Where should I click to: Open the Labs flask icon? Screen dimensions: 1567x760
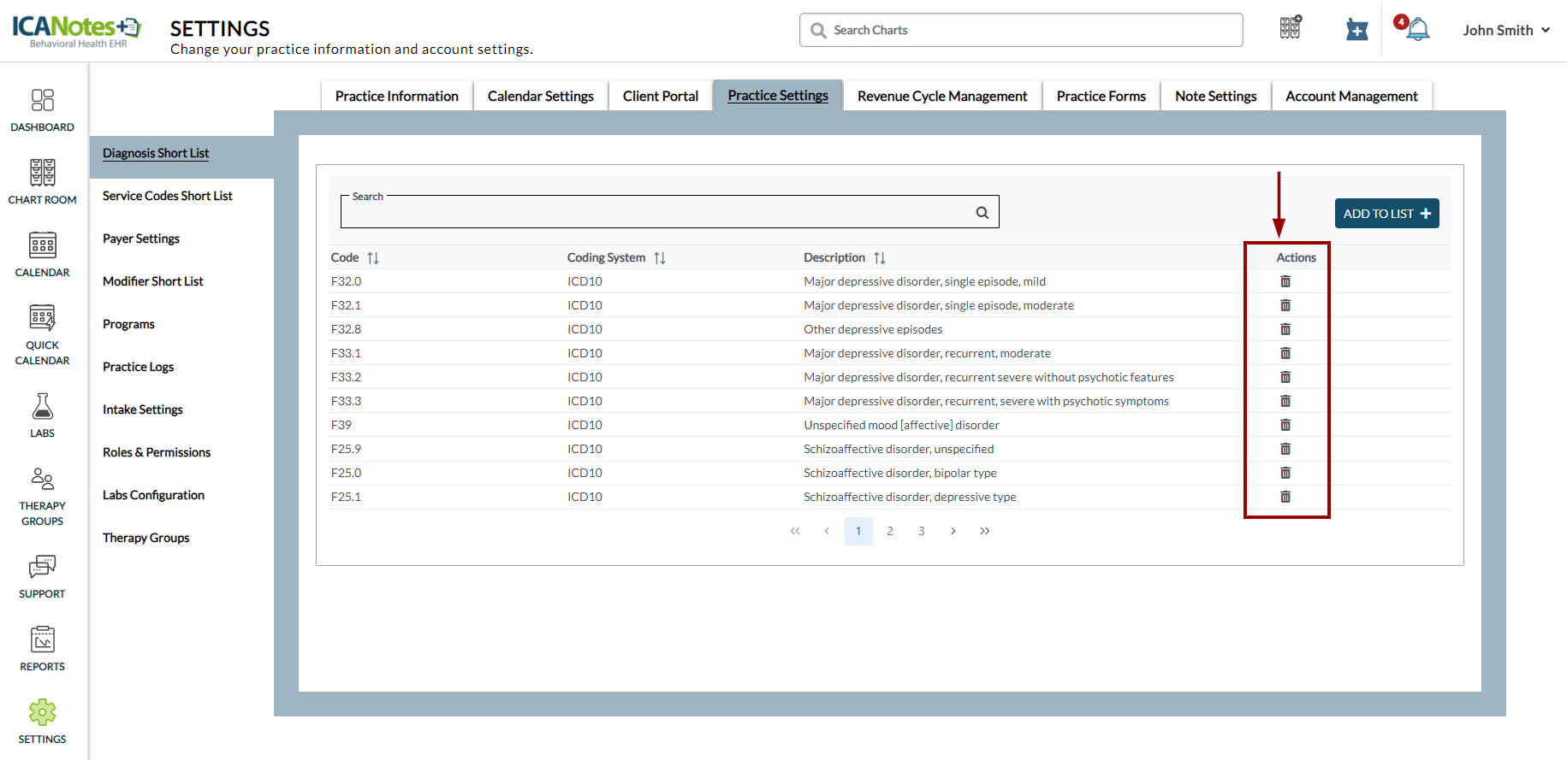coord(42,415)
